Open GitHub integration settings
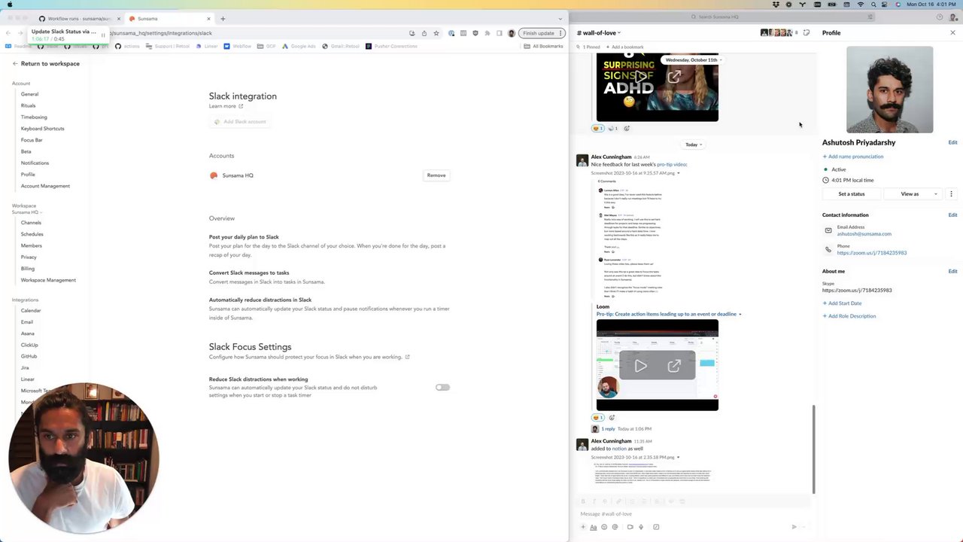Viewport: 963px width, 542px height. click(29, 356)
